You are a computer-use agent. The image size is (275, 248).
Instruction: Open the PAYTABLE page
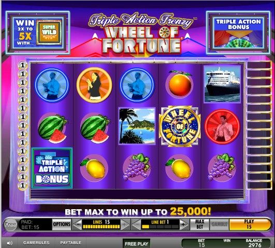(71, 242)
